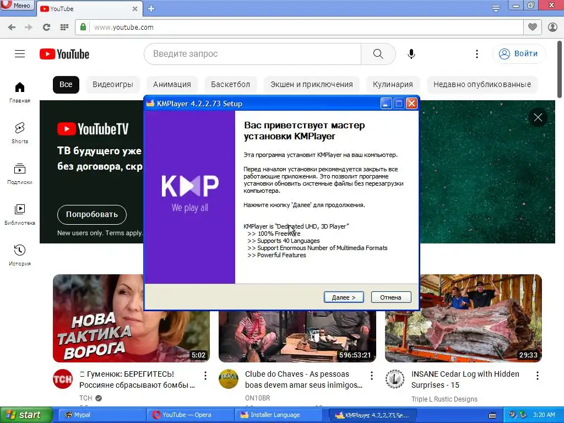564x423 pixels.
Task: Click the Войти sign-in button
Action: (x=519, y=54)
